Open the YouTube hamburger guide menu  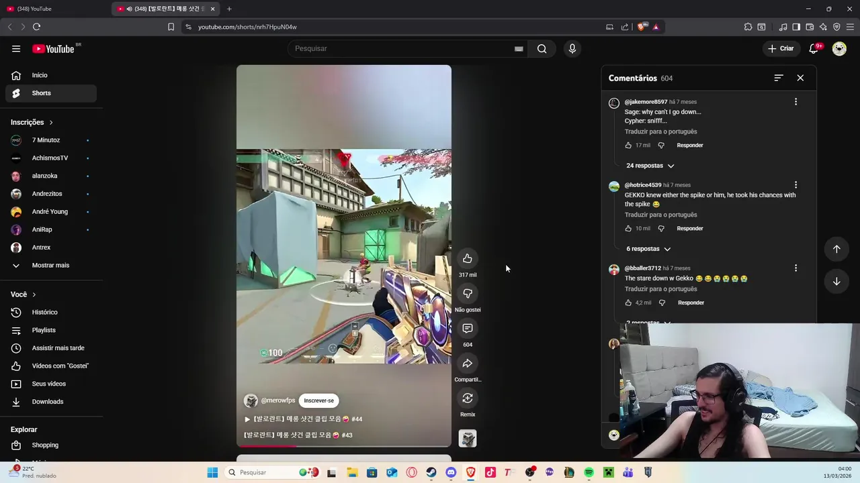(x=16, y=48)
